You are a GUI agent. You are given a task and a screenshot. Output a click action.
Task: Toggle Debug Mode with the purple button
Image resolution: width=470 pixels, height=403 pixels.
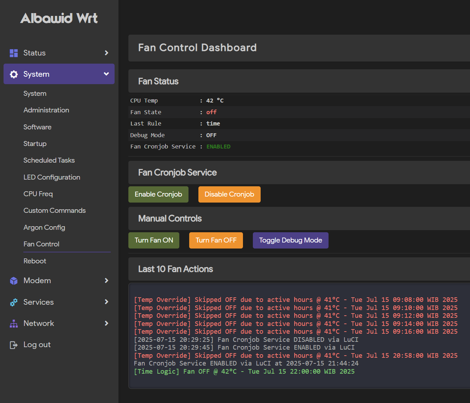point(290,240)
